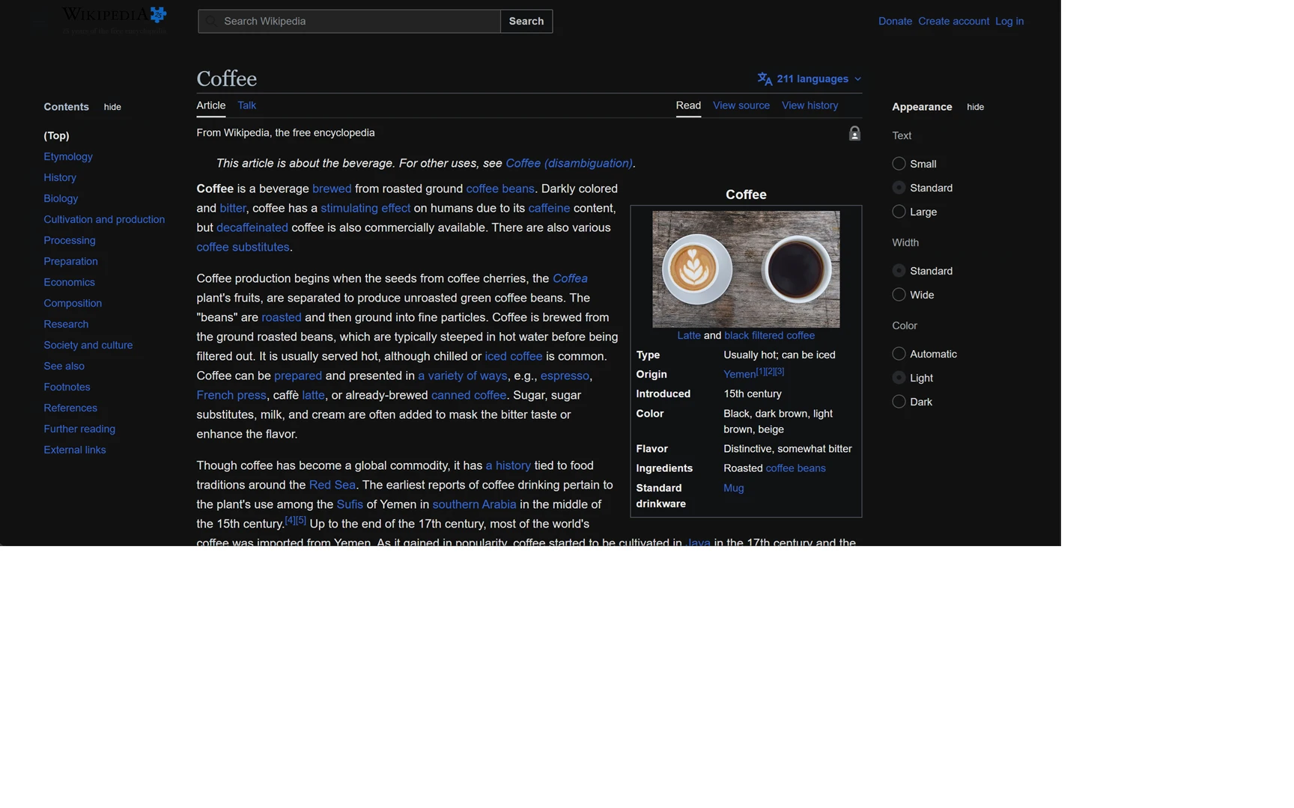Open the italic Coffea link
1294x808 pixels.
tap(570, 278)
